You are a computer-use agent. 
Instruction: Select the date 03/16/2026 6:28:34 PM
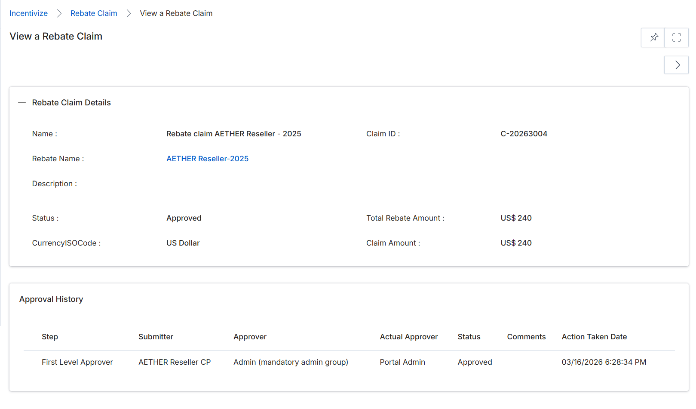(x=604, y=362)
